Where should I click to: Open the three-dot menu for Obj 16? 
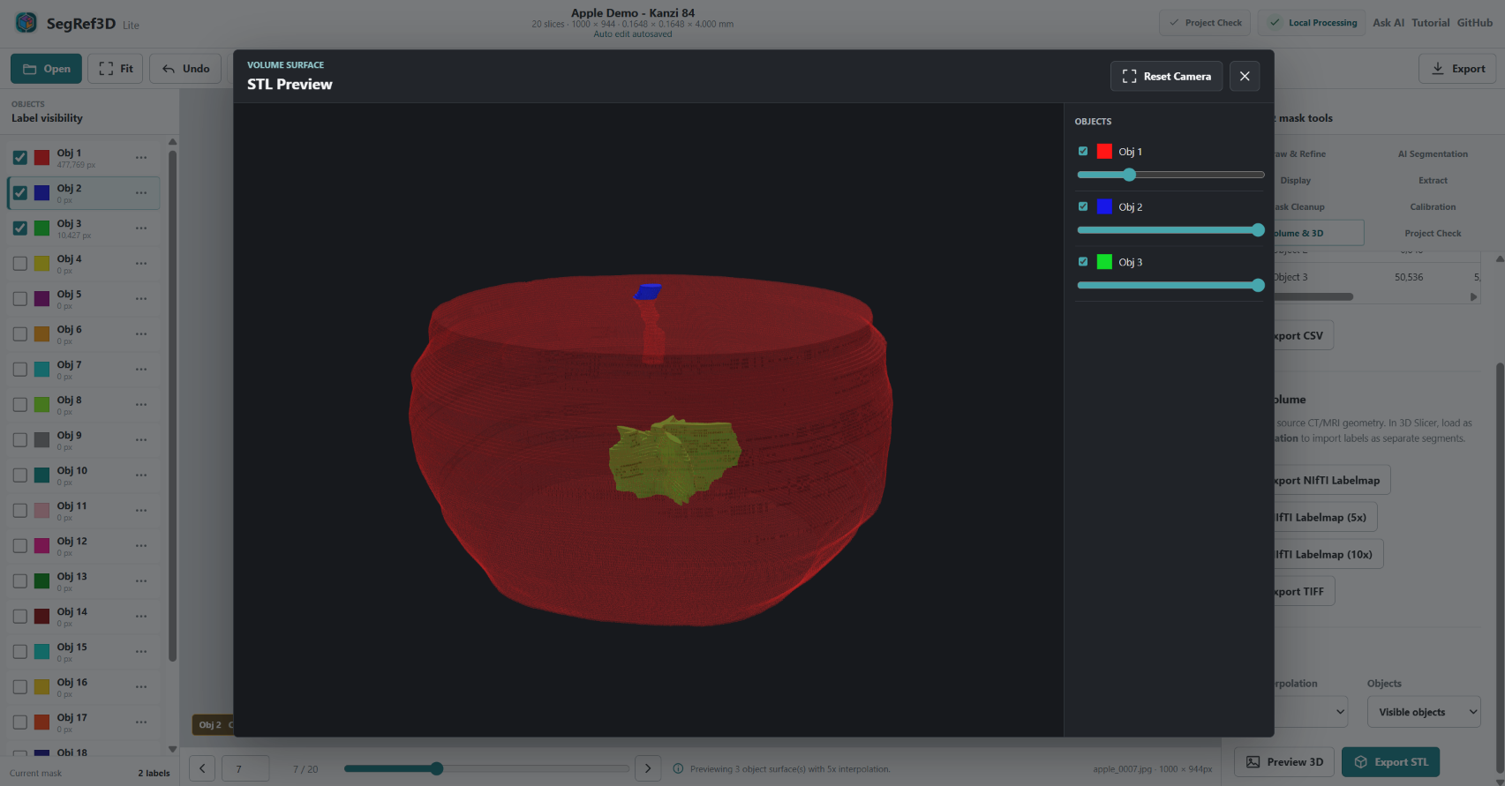point(141,686)
